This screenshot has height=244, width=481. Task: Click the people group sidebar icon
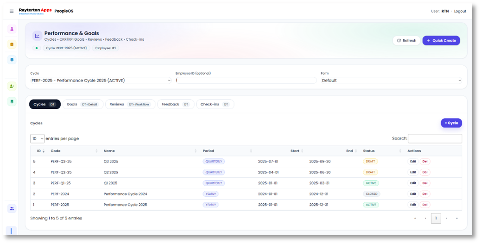(12, 209)
